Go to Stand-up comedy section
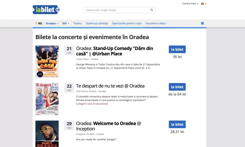This screenshot has height=147, width=245. click(x=97, y=23)
